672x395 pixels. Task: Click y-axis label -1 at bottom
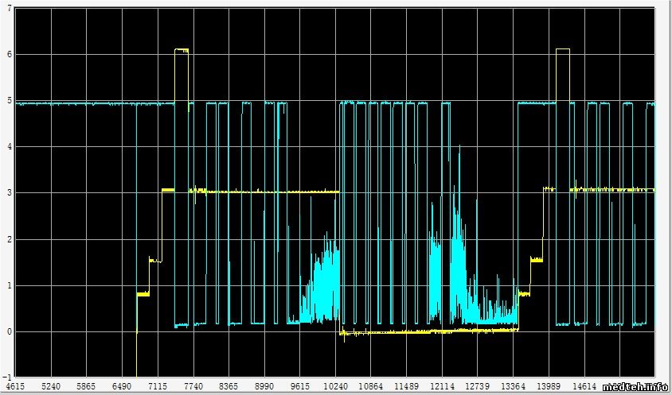coord(6,377)
